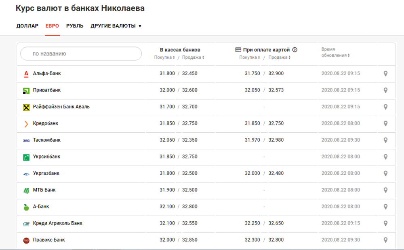404x250 pixels.
Task: Open card payment help question icon
Action: (x=295, y=50)
